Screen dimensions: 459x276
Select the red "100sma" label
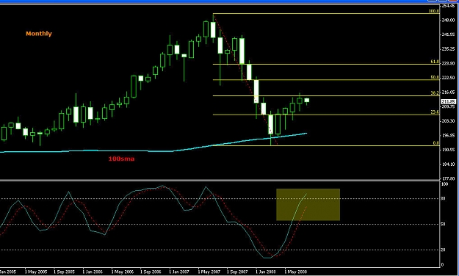pyautogui.click(x=121, y=159)
